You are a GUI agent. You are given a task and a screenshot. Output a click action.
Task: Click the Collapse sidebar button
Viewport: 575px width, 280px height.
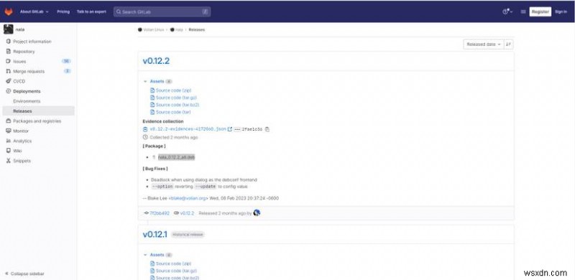(x=24, y=274)
